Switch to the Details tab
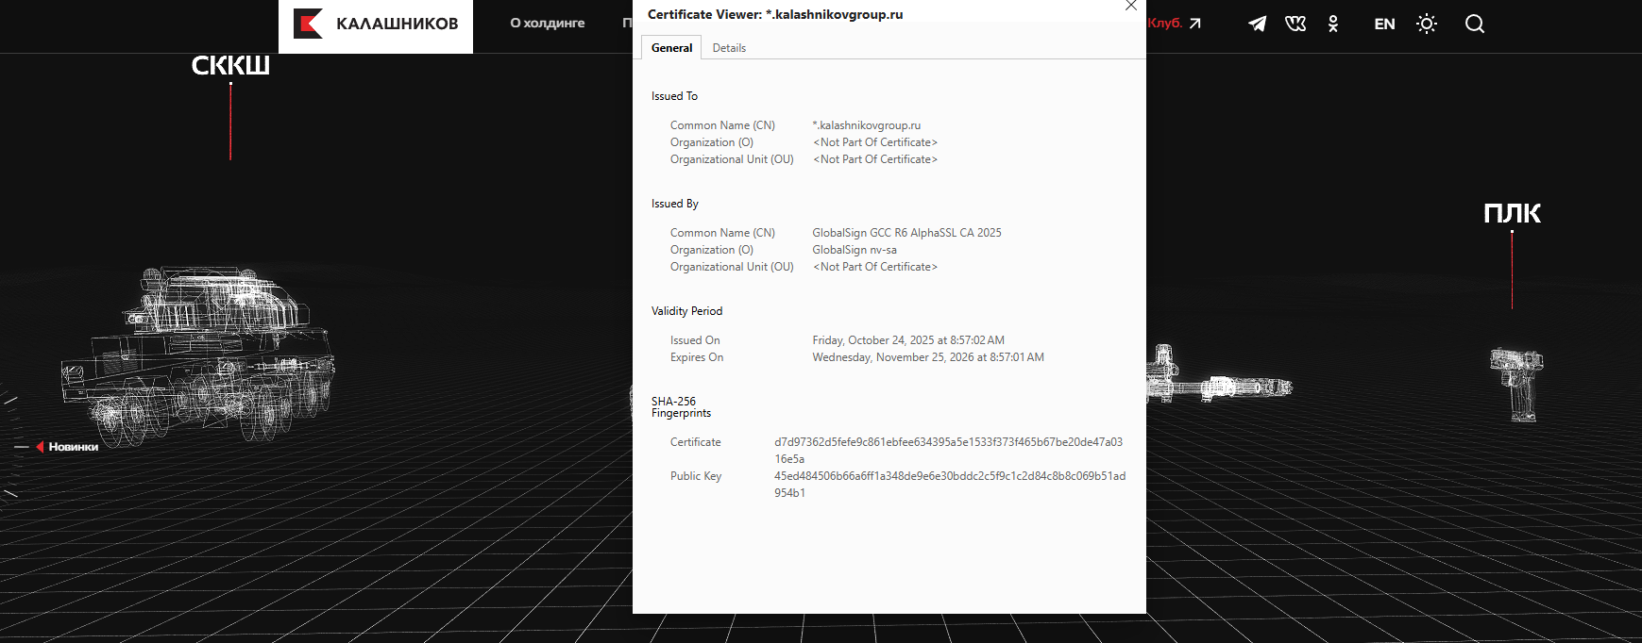Screen dimensions: 1642x643 point(729,48)
